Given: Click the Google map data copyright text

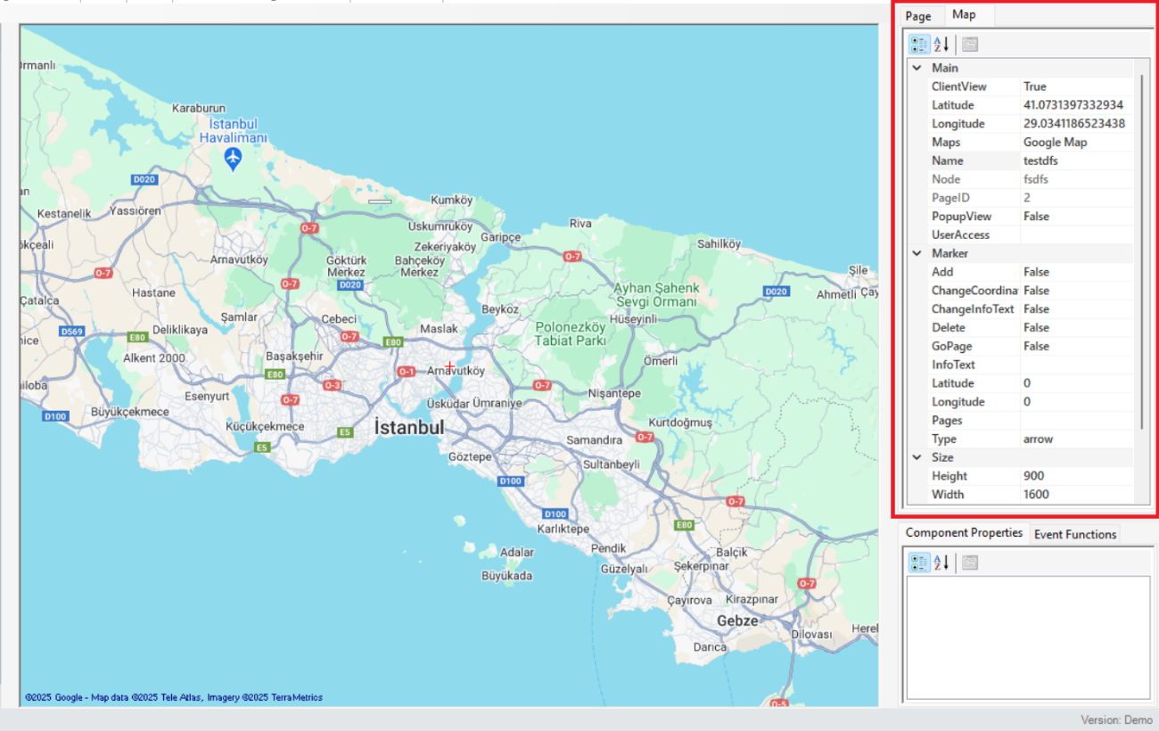Looking at the screenshot, I should point(174,697).
